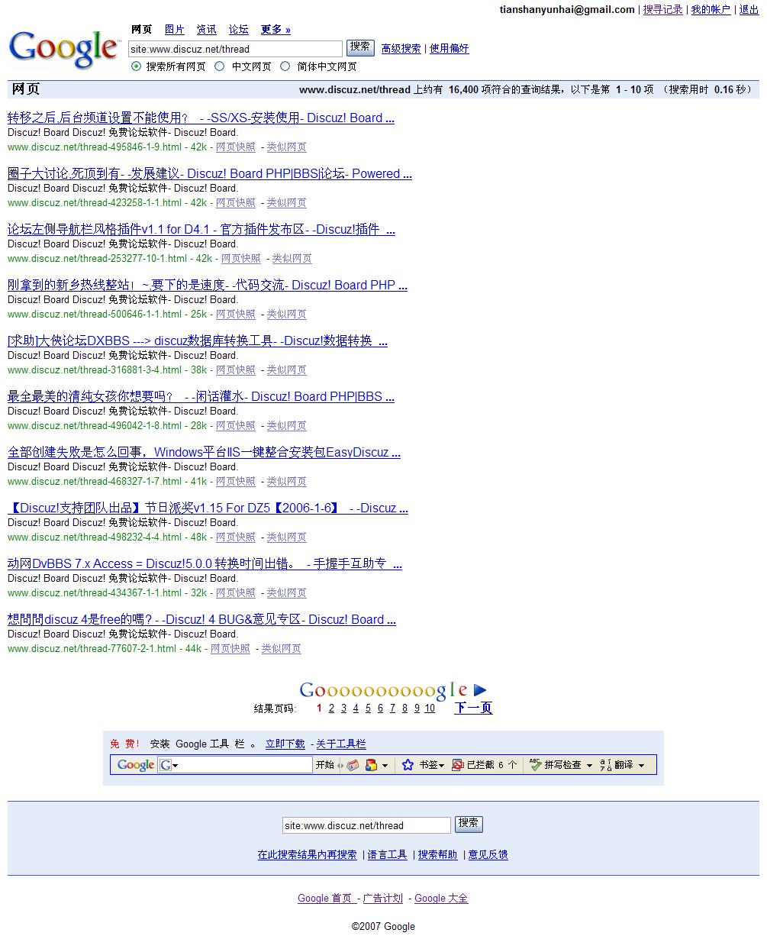The image size is (767, 936).
Task: Open result 全部创建失败是怎么回事
Action: (204, 453)
